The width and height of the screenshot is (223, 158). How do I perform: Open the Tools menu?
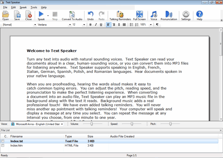coord(34,7)
